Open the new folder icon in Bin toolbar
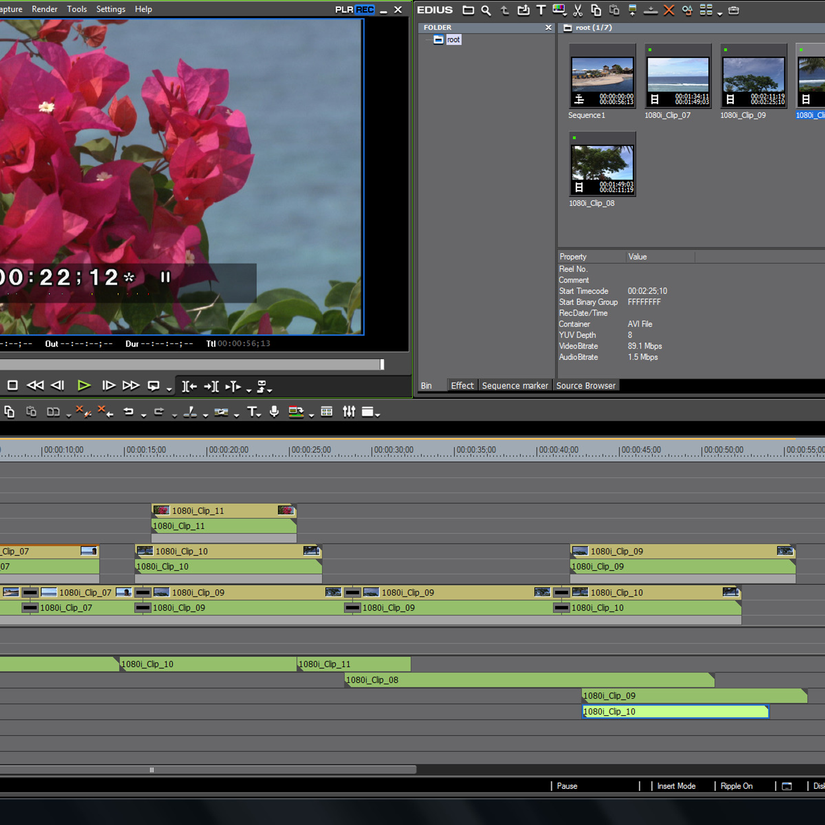 point(468,10)
